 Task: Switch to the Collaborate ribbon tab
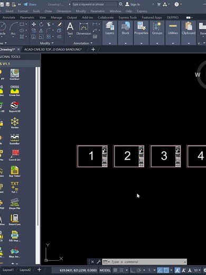[106, 17]
